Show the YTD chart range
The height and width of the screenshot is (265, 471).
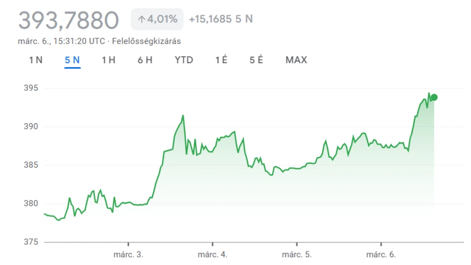184,60
